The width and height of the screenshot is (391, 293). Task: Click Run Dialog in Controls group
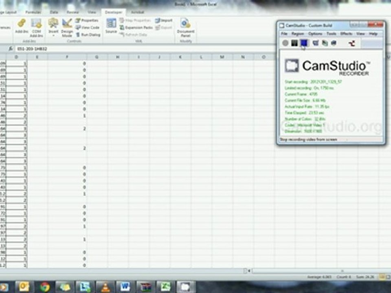point(88,35)
